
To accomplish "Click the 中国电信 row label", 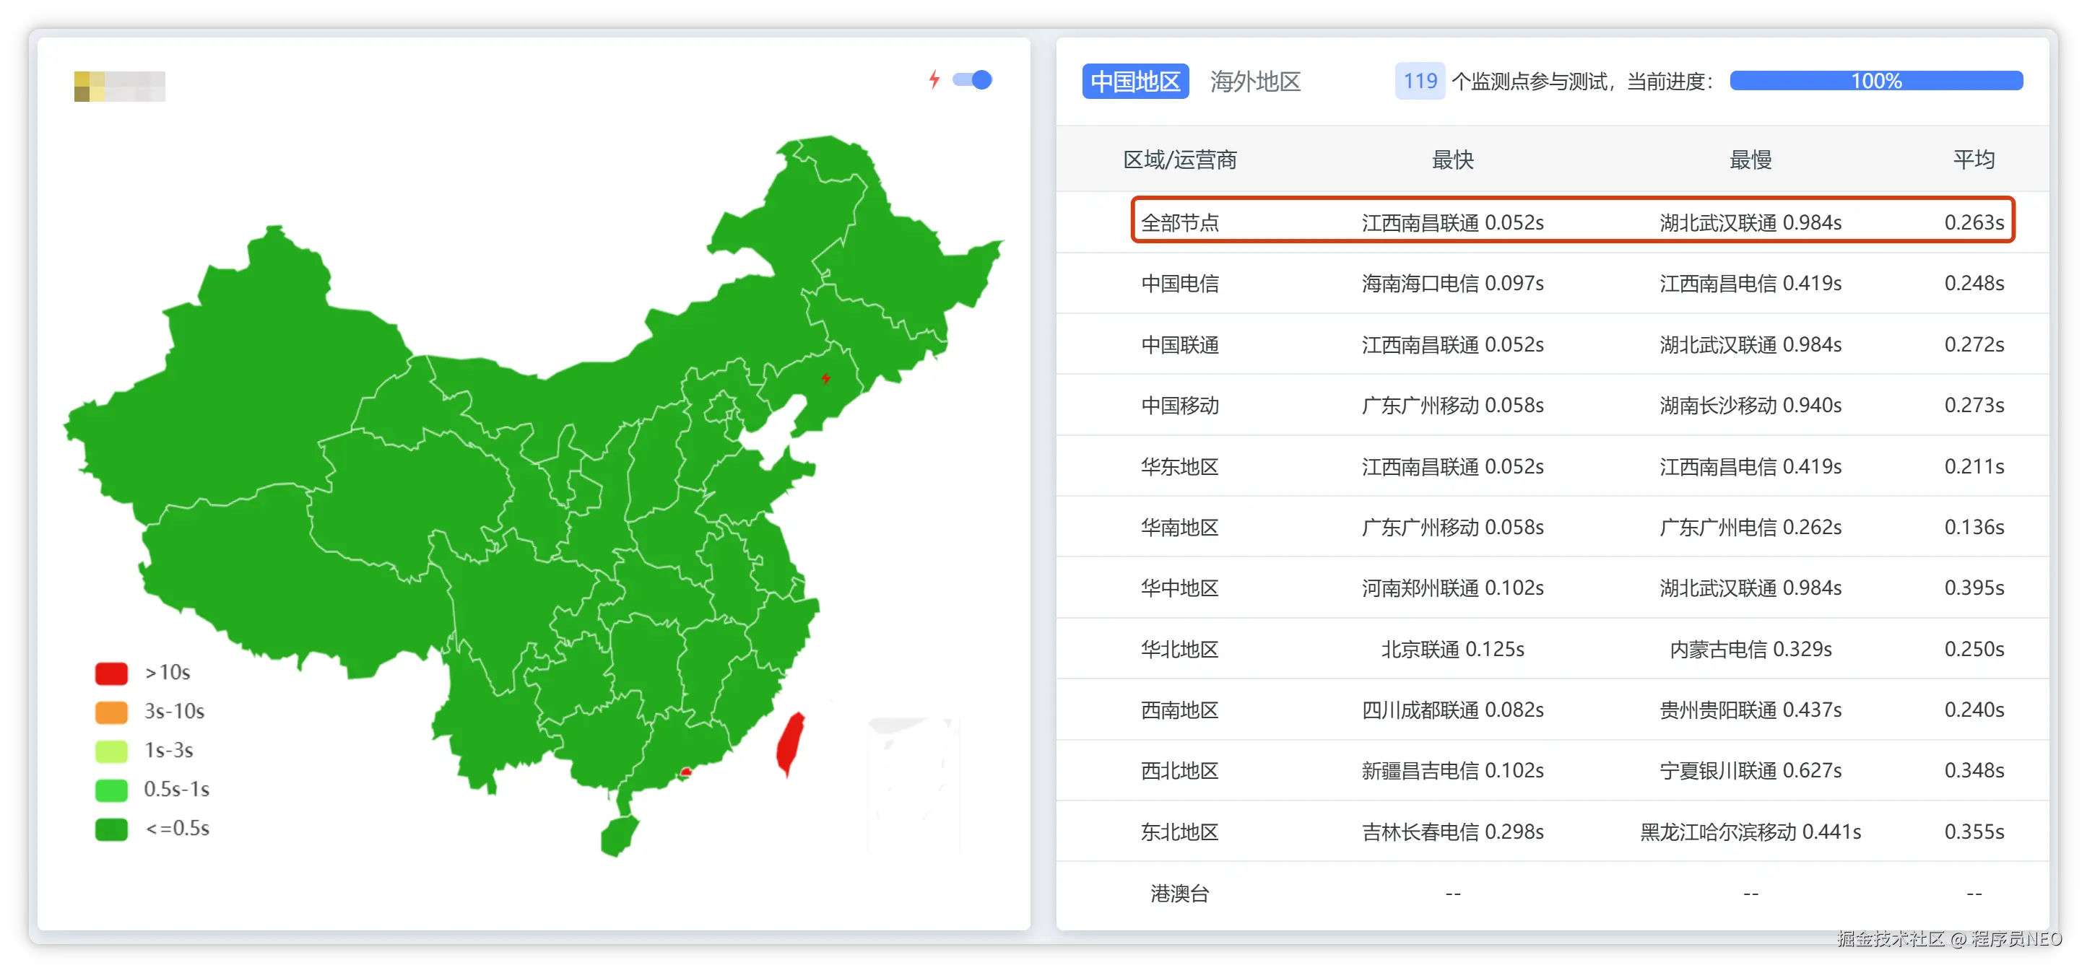I will pyautogui.click(x=1179, y=284).
